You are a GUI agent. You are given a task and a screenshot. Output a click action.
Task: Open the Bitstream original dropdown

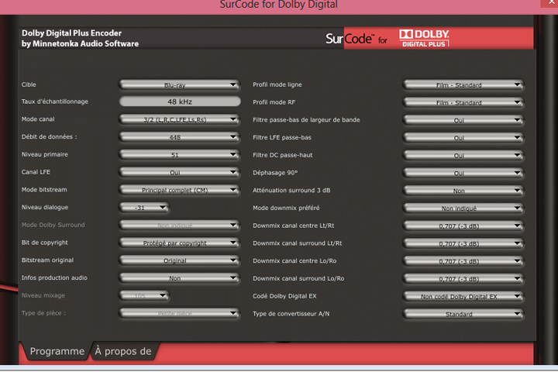[x=180, y=260]
